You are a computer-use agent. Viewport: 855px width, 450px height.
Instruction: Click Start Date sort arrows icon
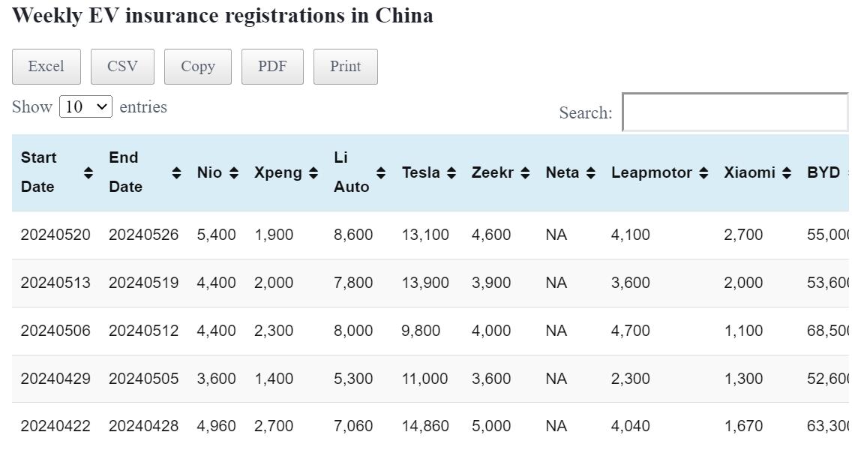click(88, 173)
